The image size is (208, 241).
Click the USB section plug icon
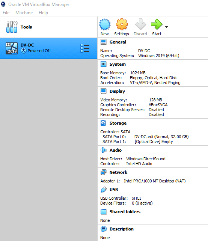pyautogui.click(x=104, y=190)
